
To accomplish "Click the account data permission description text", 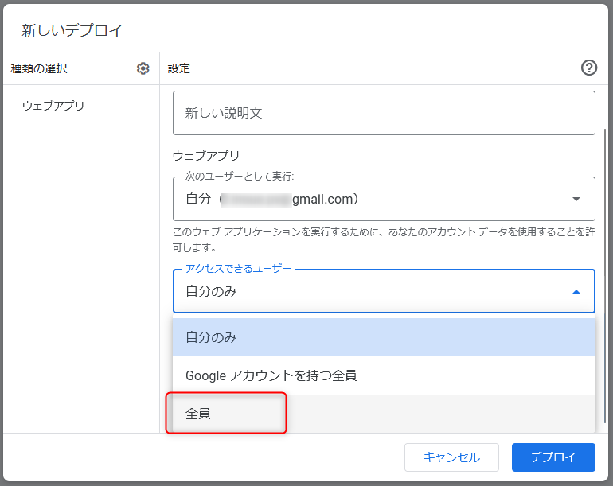I will pos(382,240).
